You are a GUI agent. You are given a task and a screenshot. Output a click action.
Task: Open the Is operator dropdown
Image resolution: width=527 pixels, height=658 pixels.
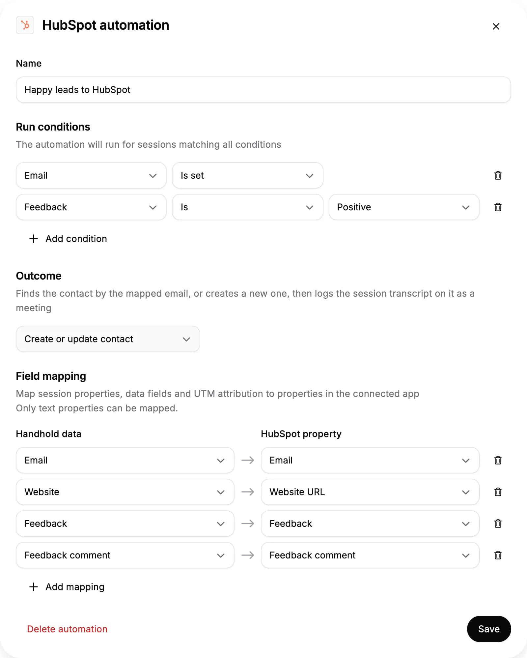[247, 207]
